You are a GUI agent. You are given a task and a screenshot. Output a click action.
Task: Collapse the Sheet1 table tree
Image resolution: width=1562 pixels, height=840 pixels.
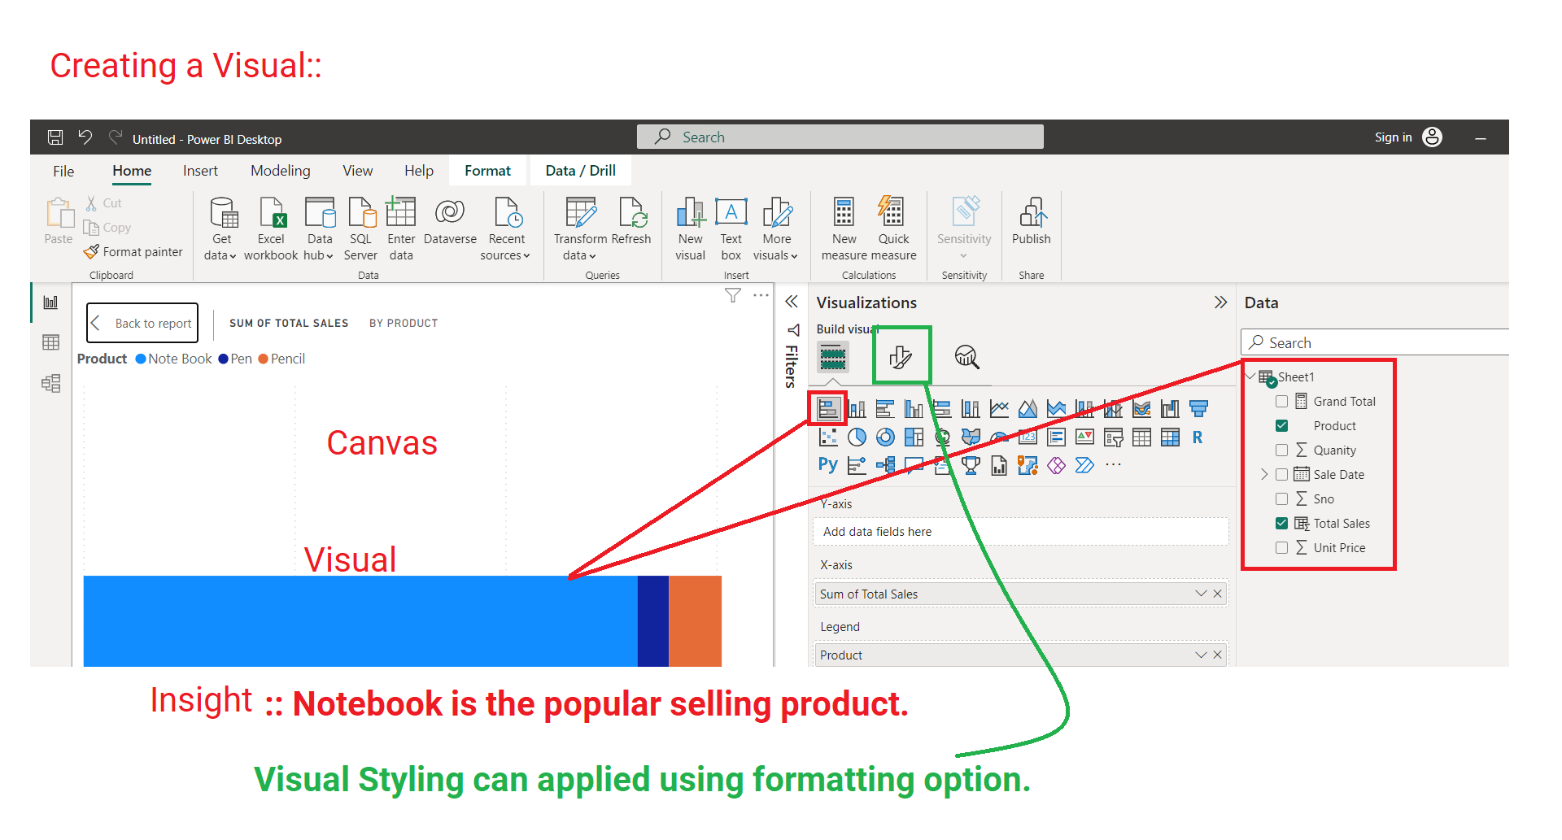point(1251,376)
